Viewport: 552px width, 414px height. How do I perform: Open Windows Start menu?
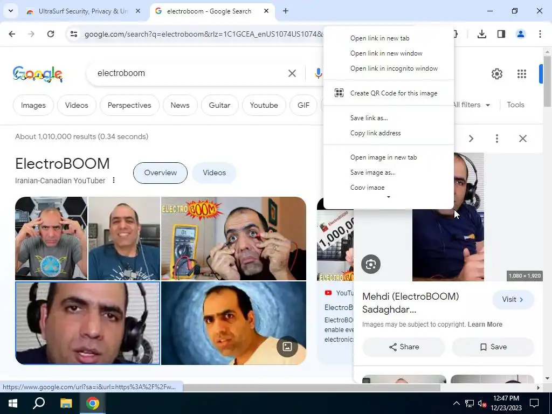click(x=13, y=403)
